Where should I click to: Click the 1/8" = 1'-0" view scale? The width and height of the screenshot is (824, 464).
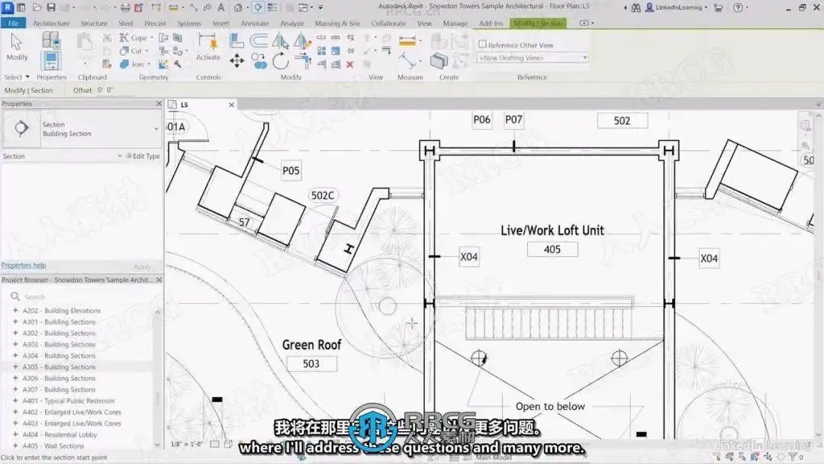pos(187,444)
